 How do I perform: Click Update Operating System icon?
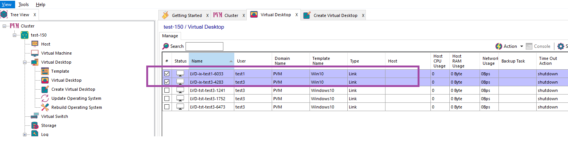(x=45, y=98)
